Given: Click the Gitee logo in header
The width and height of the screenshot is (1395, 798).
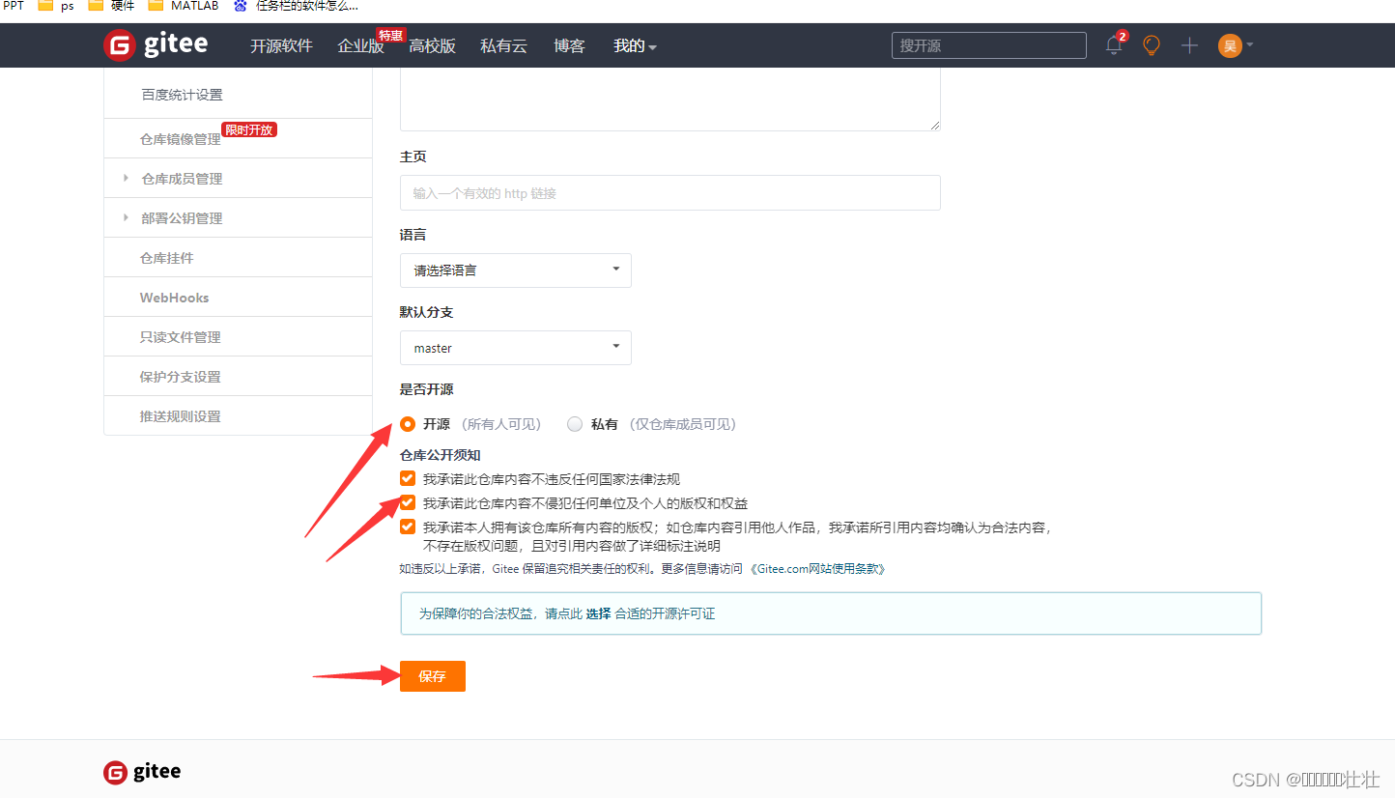Looking at the screenshot, I should [156, 45].
